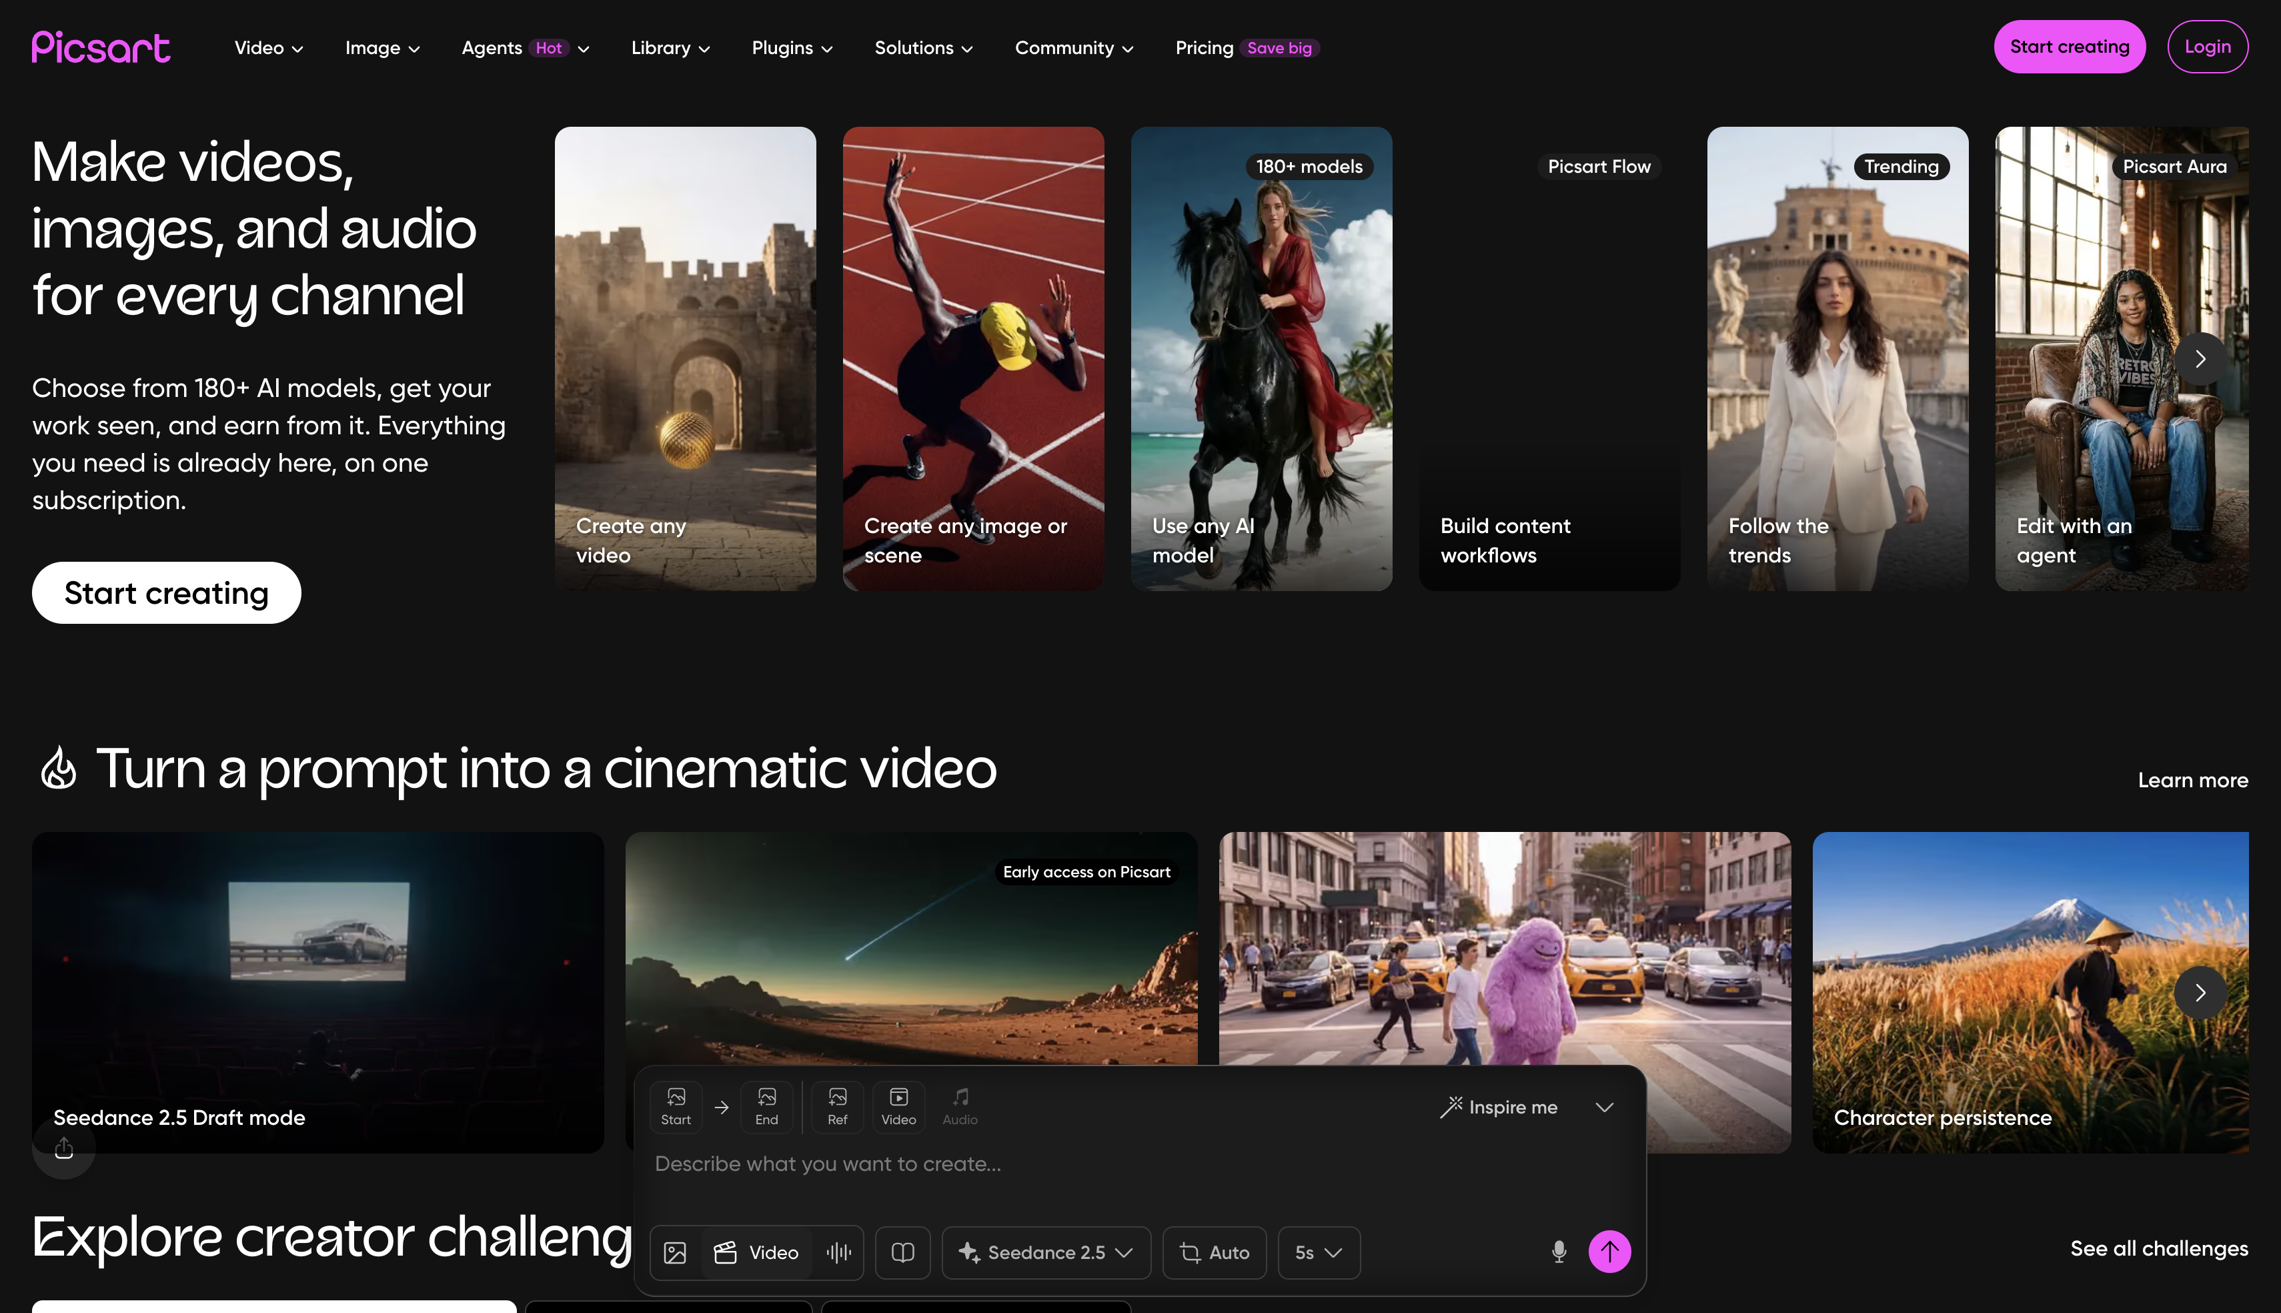Open the Learn more link
This screenshot has width=2281, height=1313.
(x=2193, y=780)
